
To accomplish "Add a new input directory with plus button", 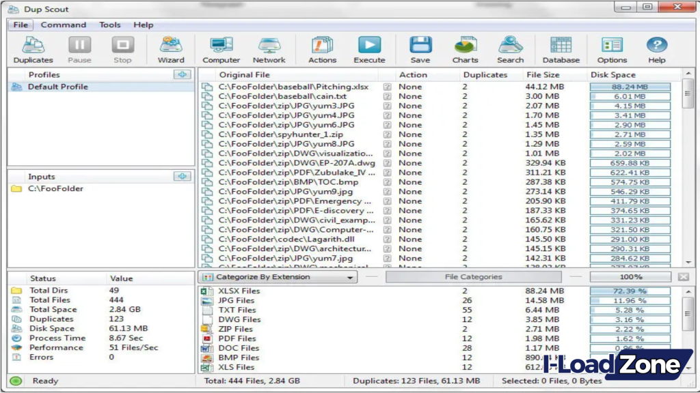I will (182, 177).
